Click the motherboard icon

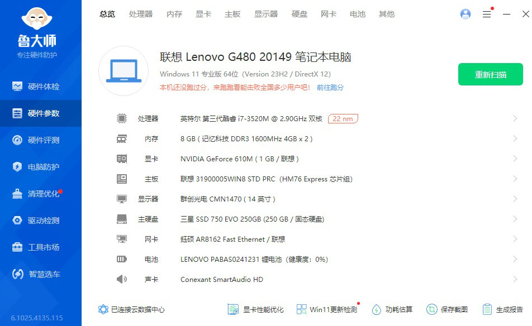(x=122, y=179)
